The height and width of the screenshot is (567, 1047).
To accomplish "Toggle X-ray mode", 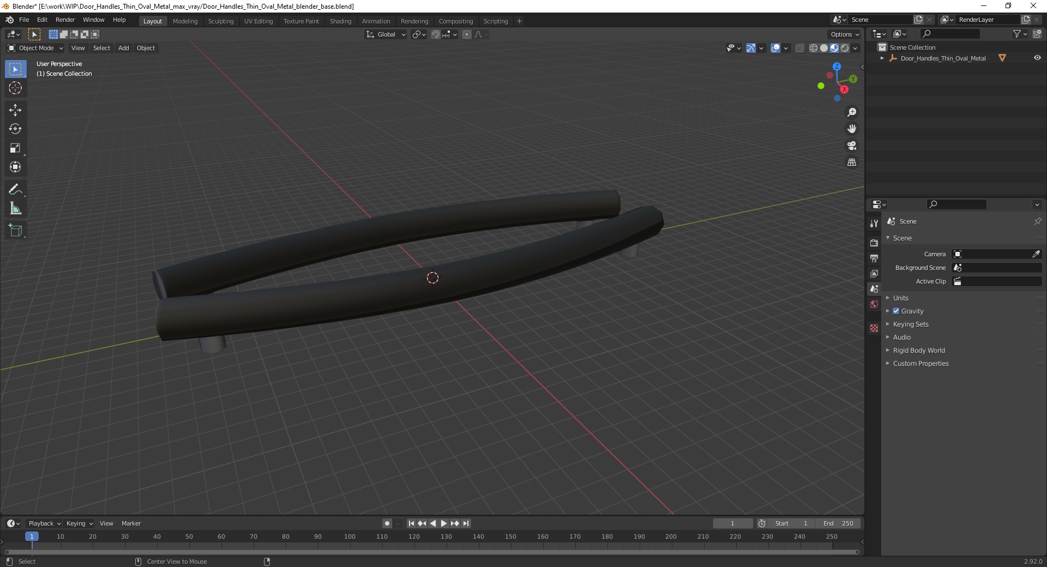I will [800, 48].
